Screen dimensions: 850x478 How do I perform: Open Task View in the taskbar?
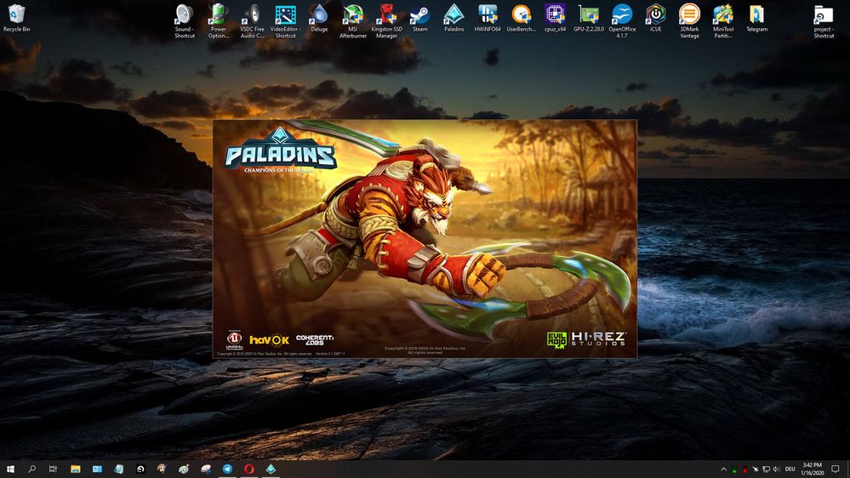pos(53,469)
